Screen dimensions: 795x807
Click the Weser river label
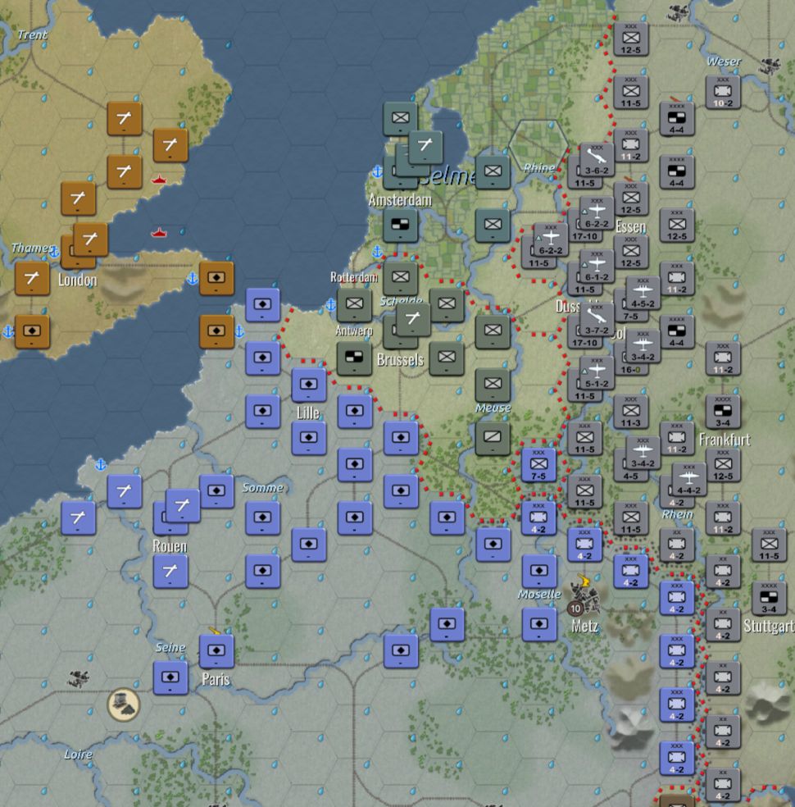coord(724,62)
